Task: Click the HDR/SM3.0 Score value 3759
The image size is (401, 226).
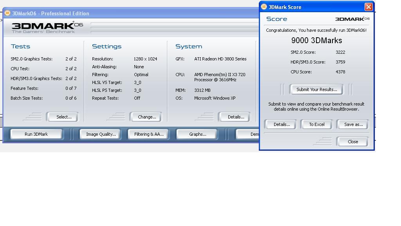Action: pos(340,62)
